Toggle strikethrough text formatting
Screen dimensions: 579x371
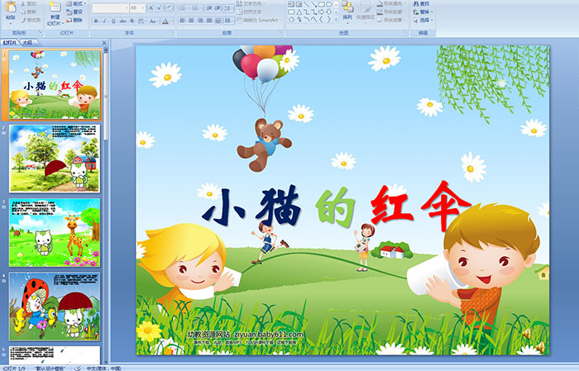pos(122,21)
